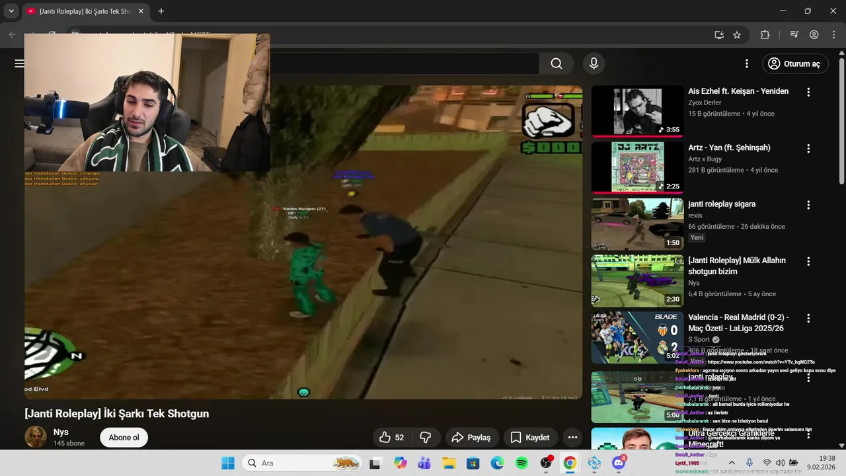Open Discord from the taskbar
Screen dimensions: 846x476
[619, 463]
